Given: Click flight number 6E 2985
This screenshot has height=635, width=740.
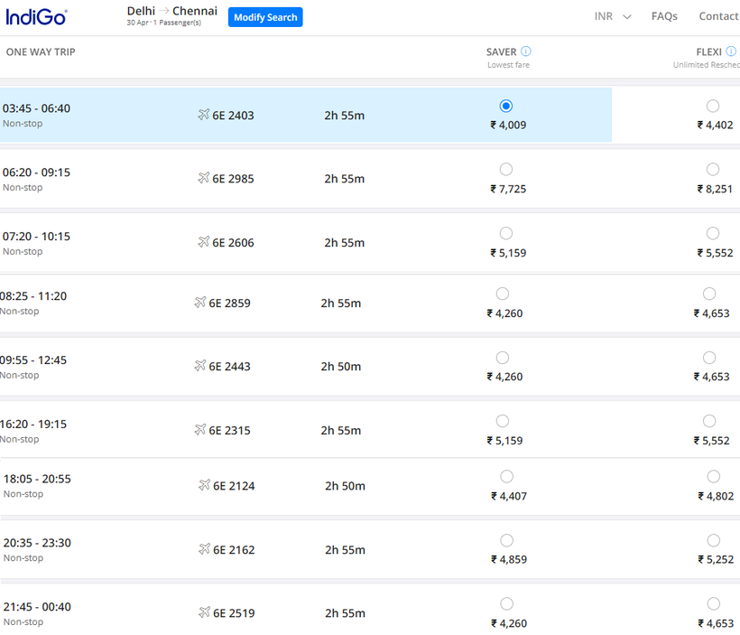Looking at the screenshot, I should tap(233, 179).
